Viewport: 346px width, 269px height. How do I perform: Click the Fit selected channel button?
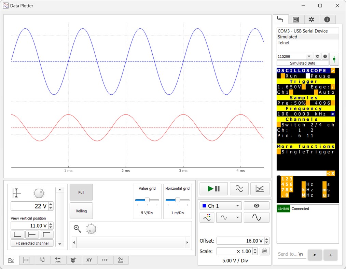tap(32, 243)
